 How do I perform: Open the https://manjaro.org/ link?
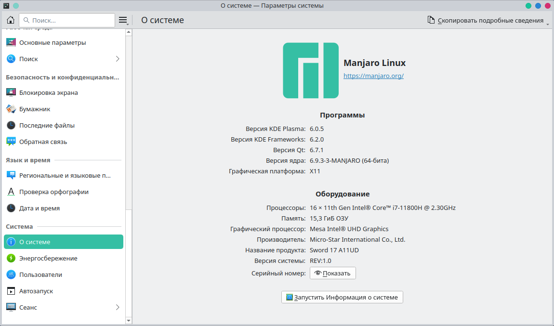[373, 76]
